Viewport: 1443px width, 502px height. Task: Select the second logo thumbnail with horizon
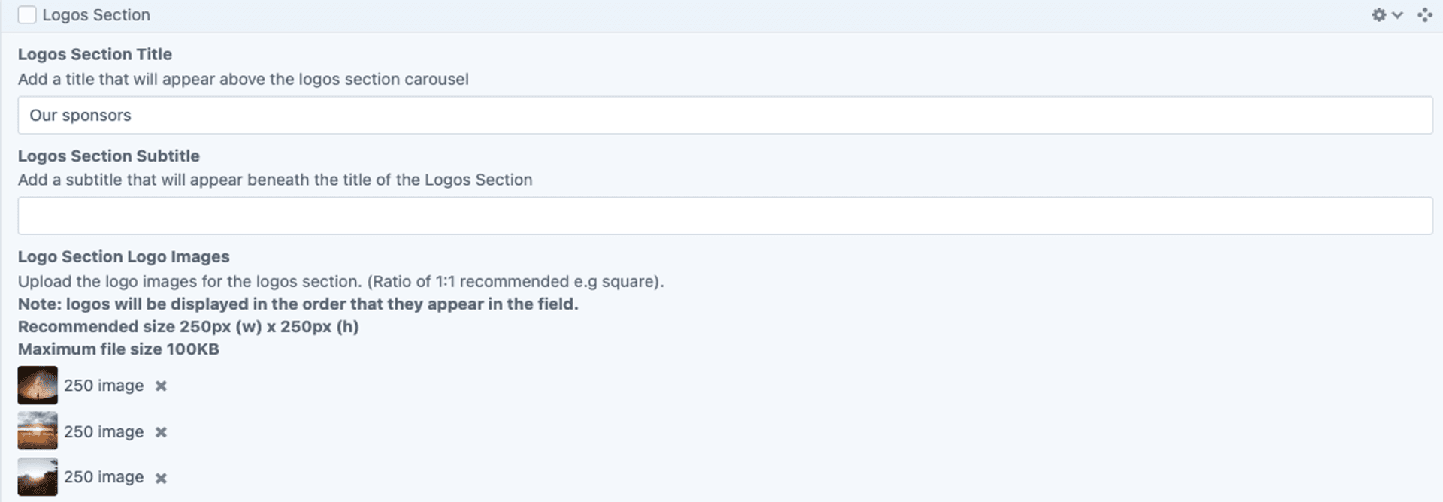coord(38,431)
